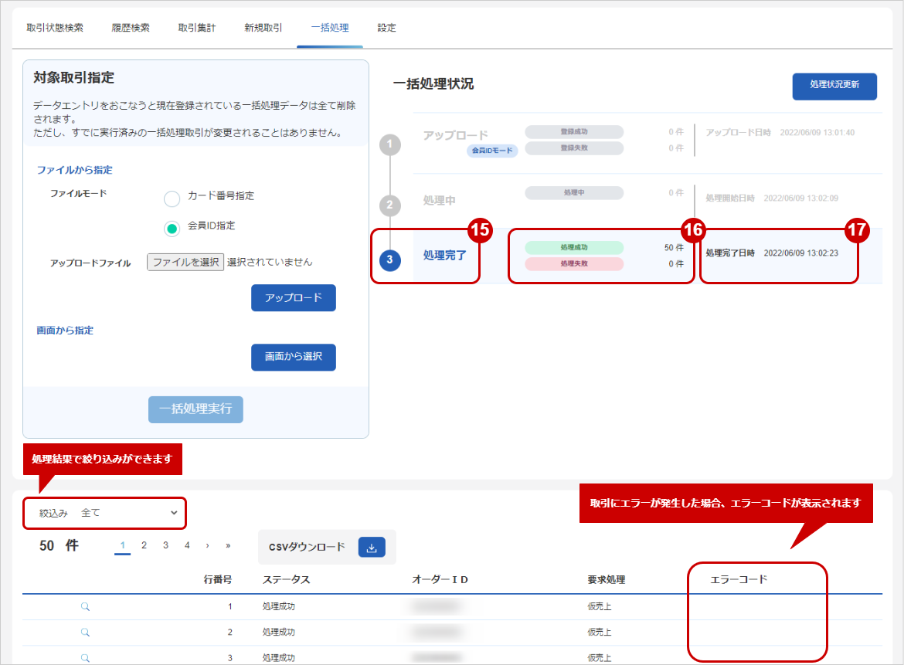Click the CSV download icon button
This screenshot has width=904, height=665.
coord(372,547)
